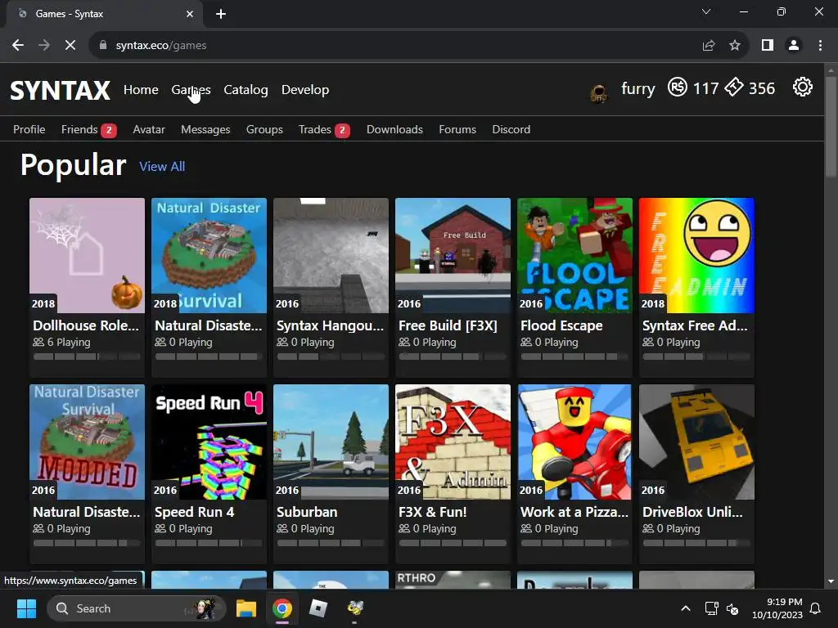This screenshot has width=838, height=628.
Task: Open Flood Escape game thumbnail
Action: click(x=574, y=255)
